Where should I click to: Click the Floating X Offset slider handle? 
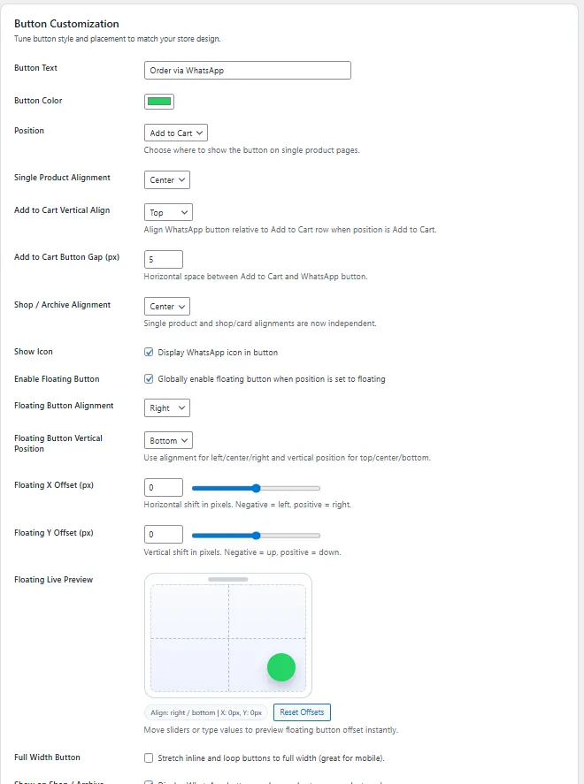tap(257, 488)
